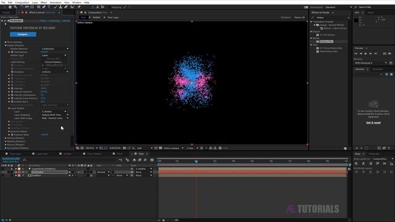395x222 pixels.
Task: Toggle the transparency grid in viewer footer
Action: click(x=160, y=148)
